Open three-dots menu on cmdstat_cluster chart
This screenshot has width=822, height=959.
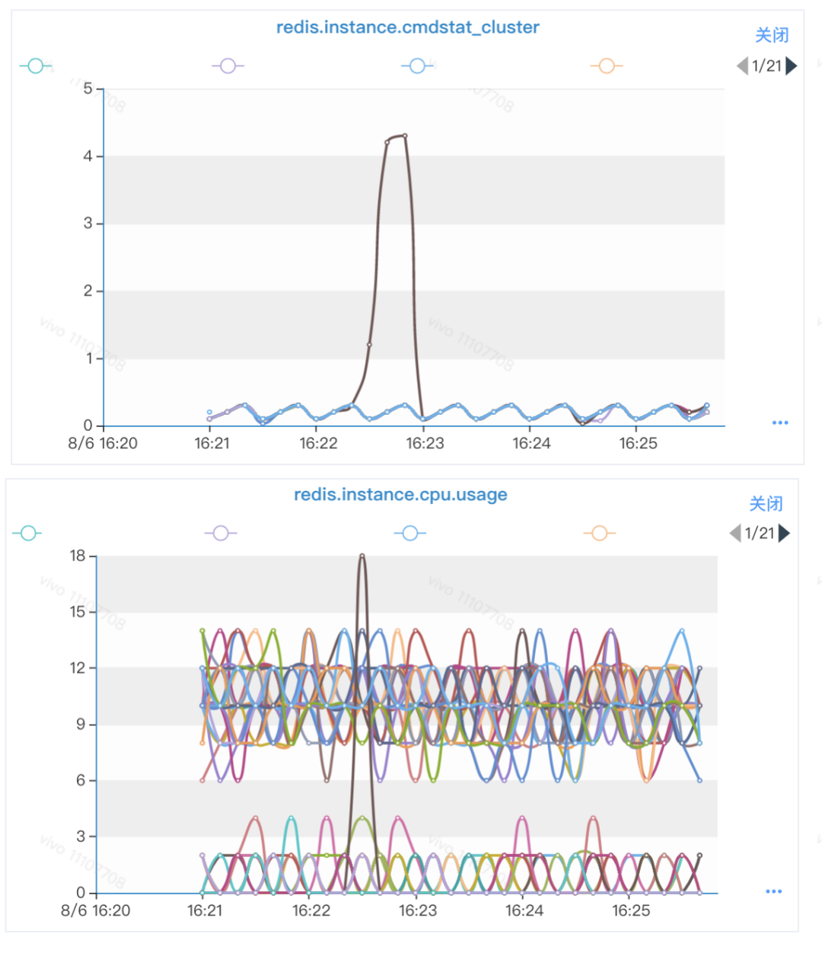(780, 422)
